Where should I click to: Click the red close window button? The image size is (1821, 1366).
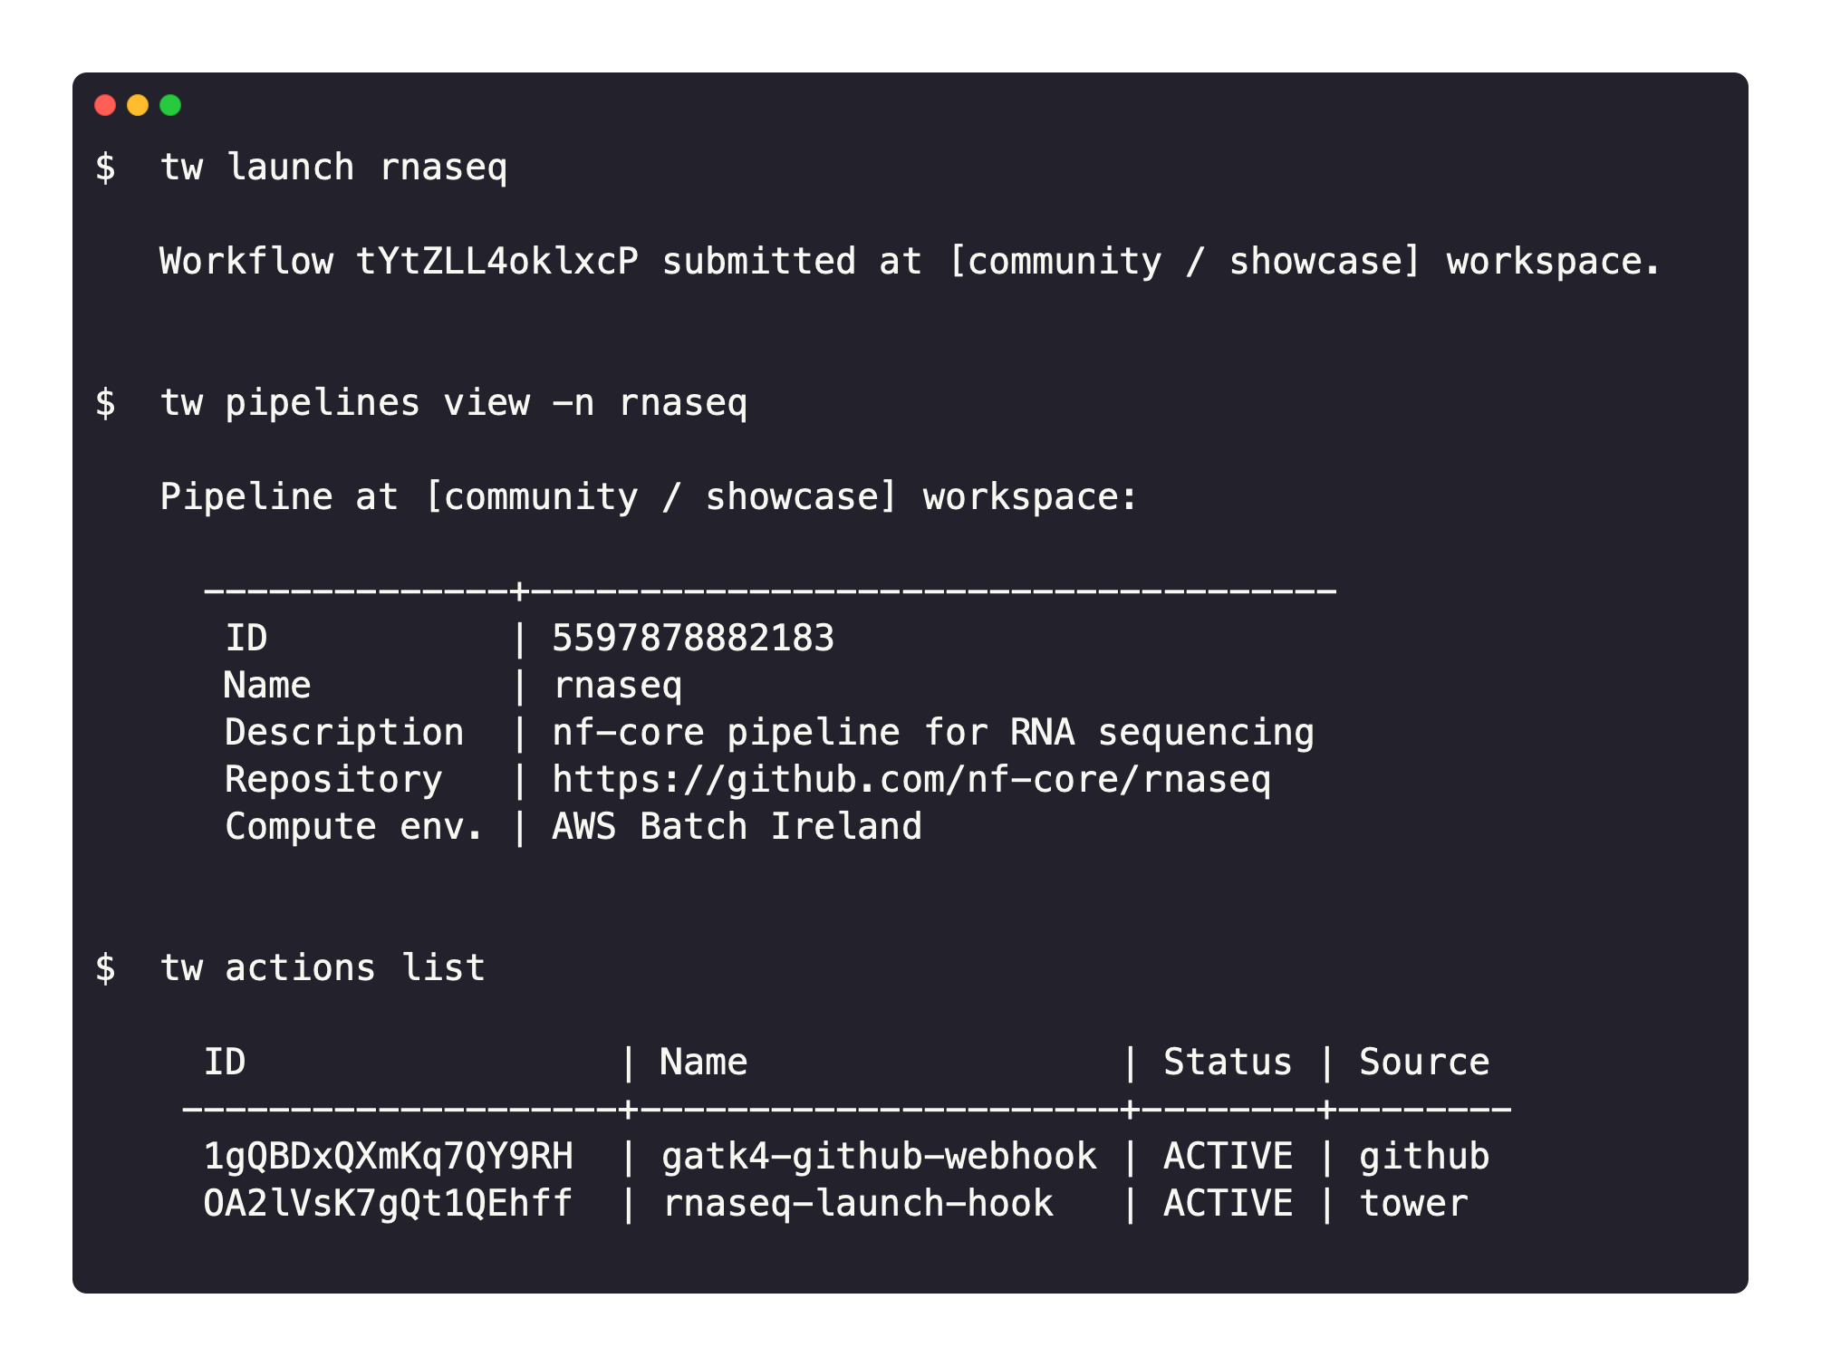(x=105, y=105)
